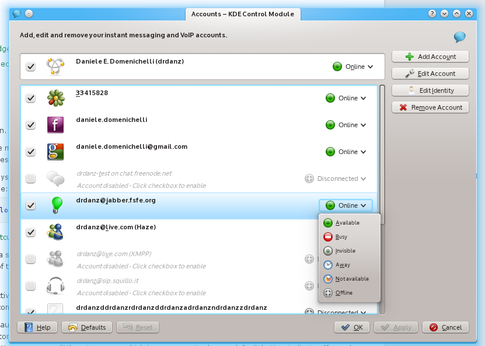Click the Google Talk icon for the gmail account
Screen dimensions: 485x346
pos(55,152)
